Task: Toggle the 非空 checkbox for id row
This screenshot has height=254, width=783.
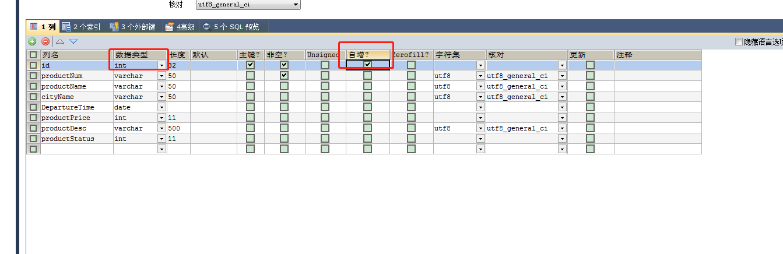Action: pos(284,65)
